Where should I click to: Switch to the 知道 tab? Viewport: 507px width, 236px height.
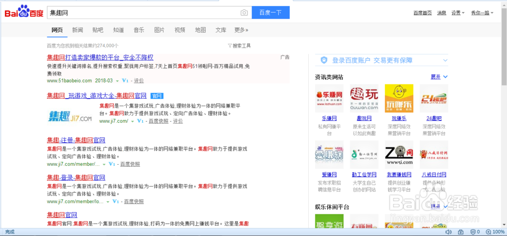click(118, 30)
